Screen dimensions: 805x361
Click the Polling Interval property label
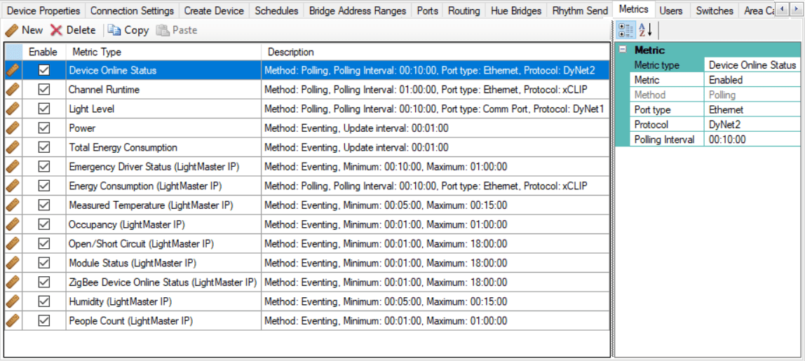click(664, 139)
